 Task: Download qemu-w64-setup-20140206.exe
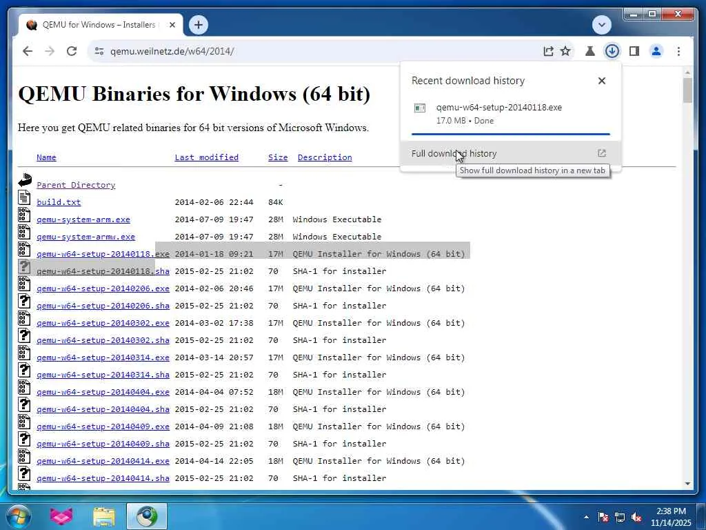pos(103,288)
